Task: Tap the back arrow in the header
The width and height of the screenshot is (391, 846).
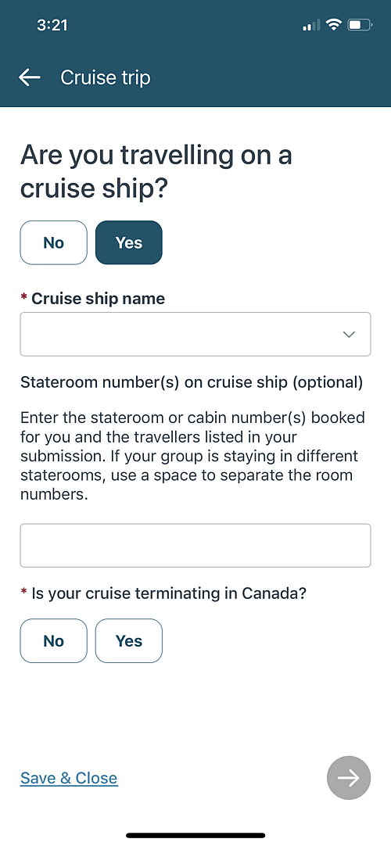Action: coord(30,77)
